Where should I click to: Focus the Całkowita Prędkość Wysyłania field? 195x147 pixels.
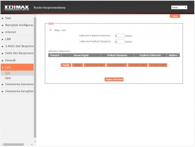pos(120,41)
